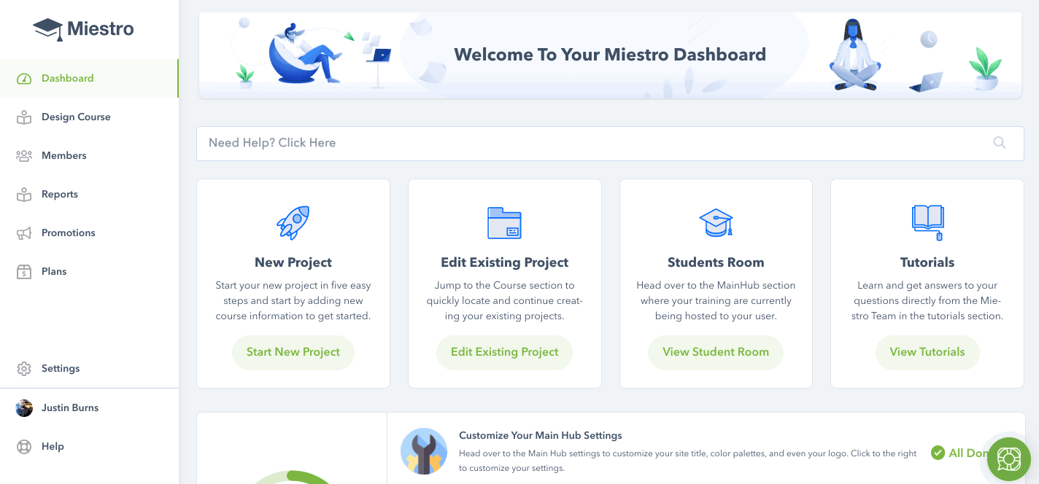Open Settings menu item
This screenshot has width=1039, height=484.
point(89,369)
